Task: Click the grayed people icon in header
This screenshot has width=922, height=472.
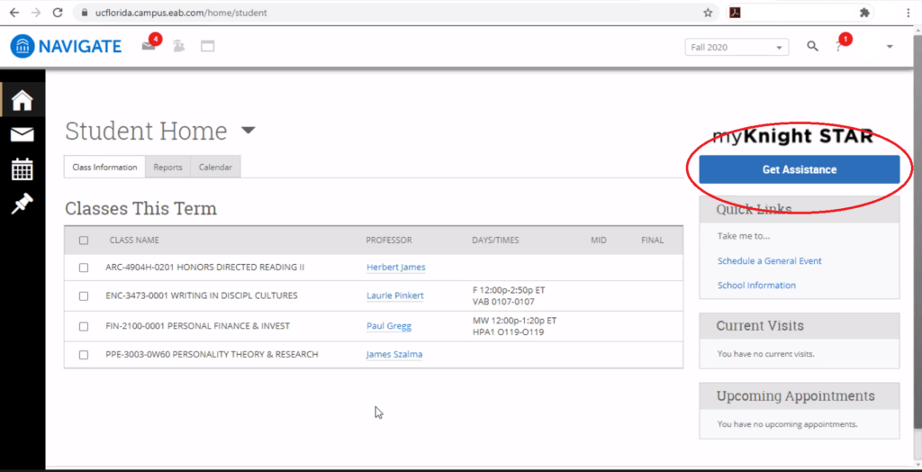Action: 178,46
